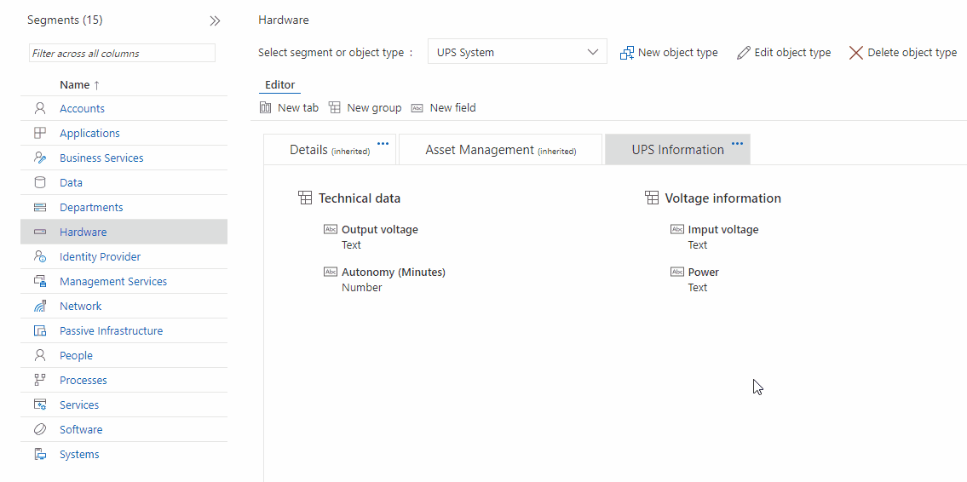Click the Delete object type button
The height and width of the screenshot is (482, 967).
click(902, 53)
